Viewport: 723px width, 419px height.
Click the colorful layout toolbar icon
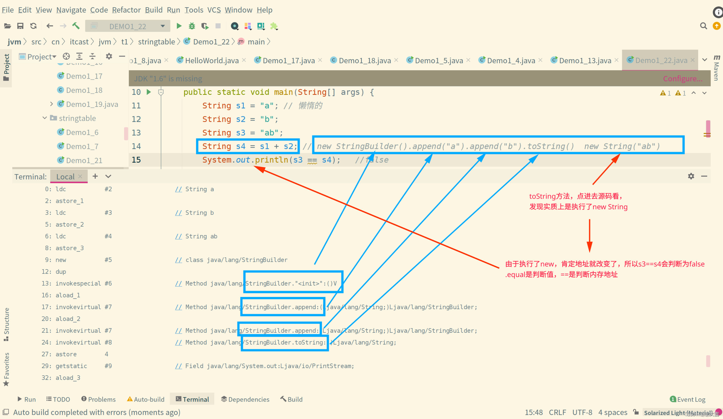click(x=248, y=26)
